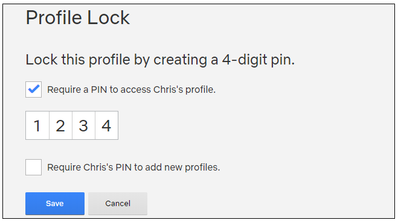Toggle the checked PIN requirement box
Image resolution: width=398 pixels, height=223 pixels.
pyautogui.click(x=33, y=89)
